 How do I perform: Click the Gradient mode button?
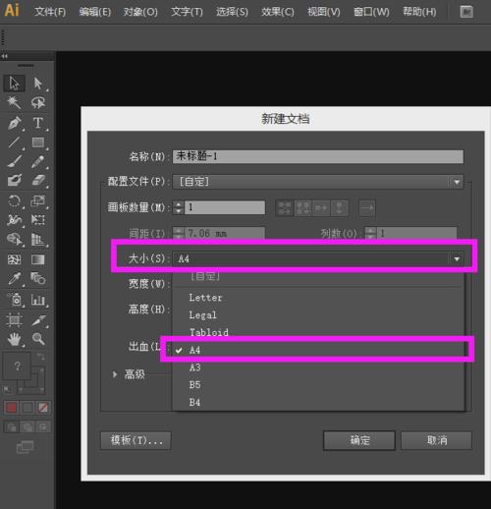point(27,408)
